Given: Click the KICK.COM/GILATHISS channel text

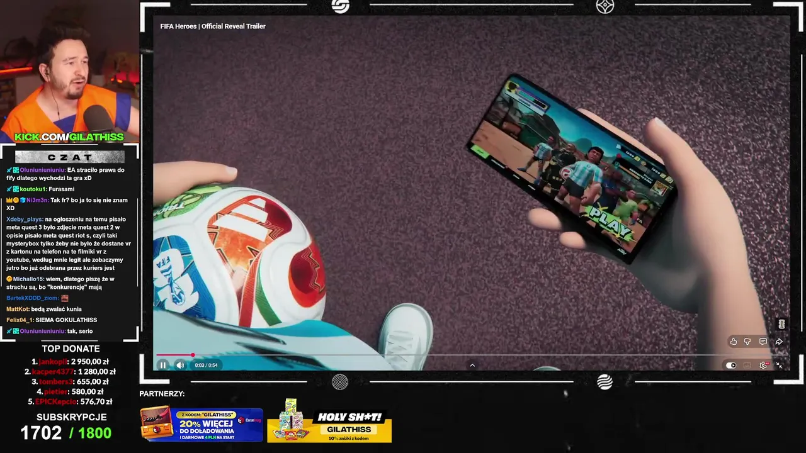Looking at the screenshot, I should pos(69,137).
